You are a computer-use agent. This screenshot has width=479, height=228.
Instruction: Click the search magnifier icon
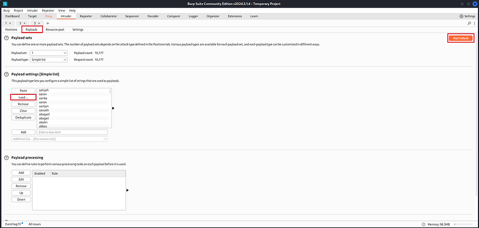(469, 23)
